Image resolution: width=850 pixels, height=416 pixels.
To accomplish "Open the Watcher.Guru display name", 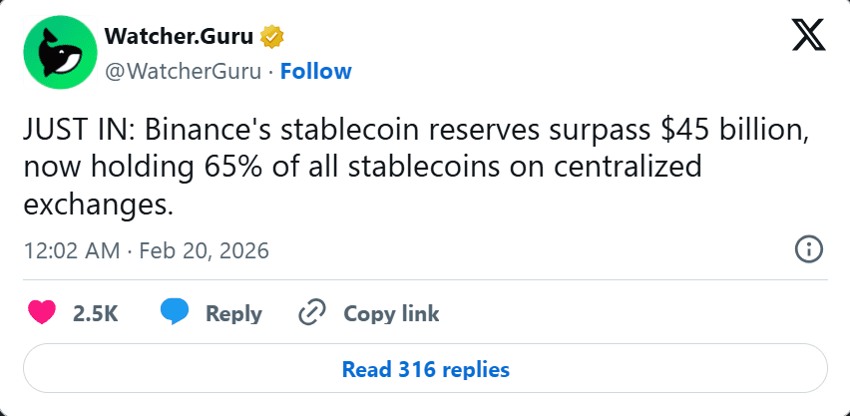I will (x=180, y=37).
